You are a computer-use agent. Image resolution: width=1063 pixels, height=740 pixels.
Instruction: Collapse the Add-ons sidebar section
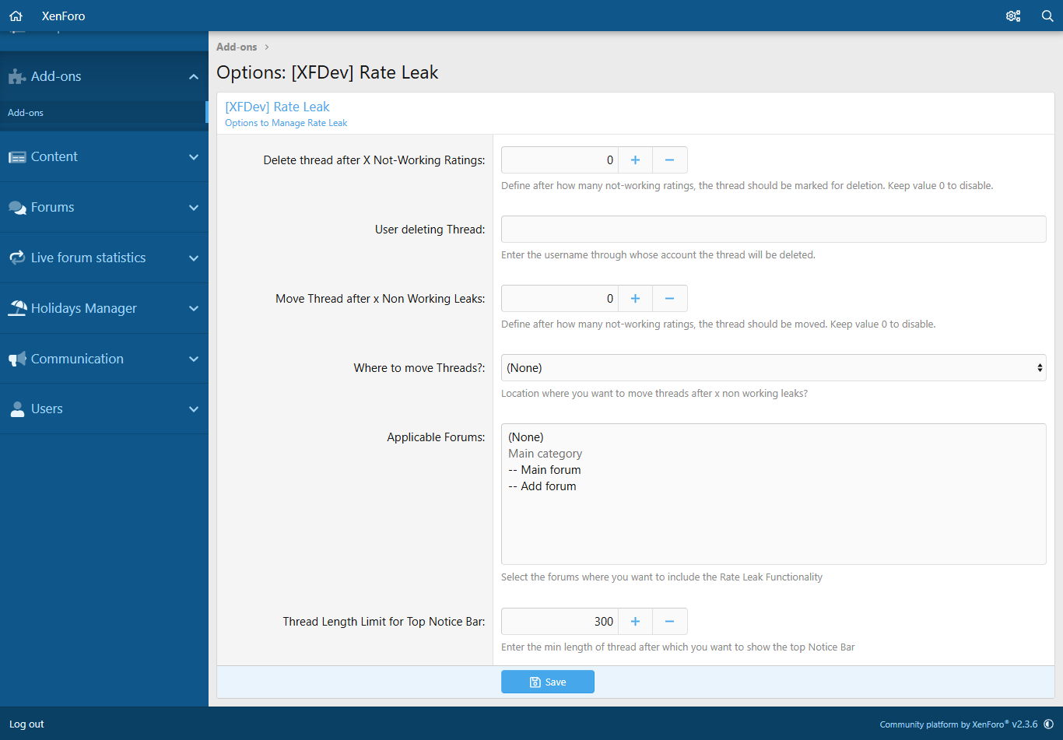[193, 76]
